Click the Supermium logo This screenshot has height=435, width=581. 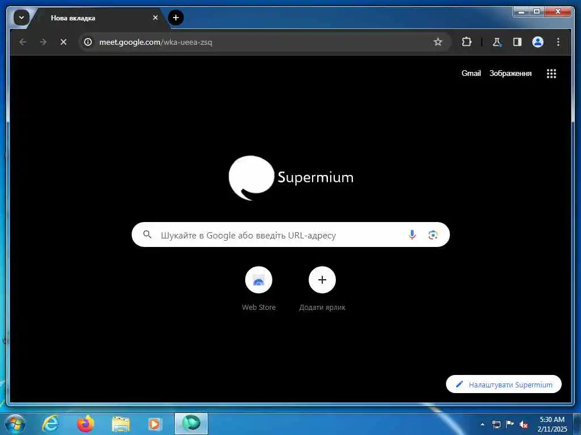(x=291, y=178)
